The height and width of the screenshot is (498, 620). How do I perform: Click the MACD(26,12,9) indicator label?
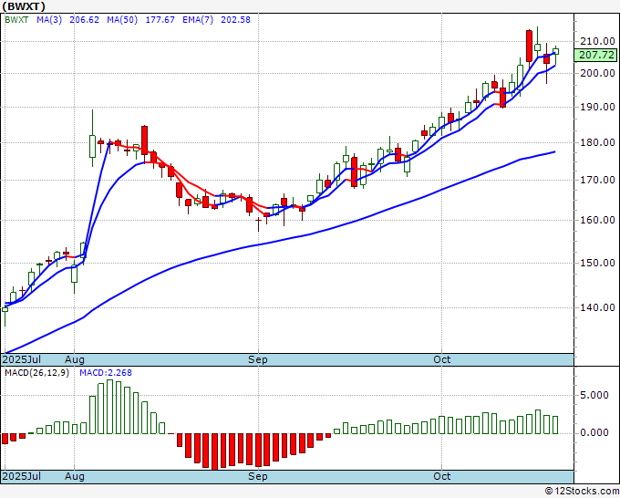coord(36,373)
